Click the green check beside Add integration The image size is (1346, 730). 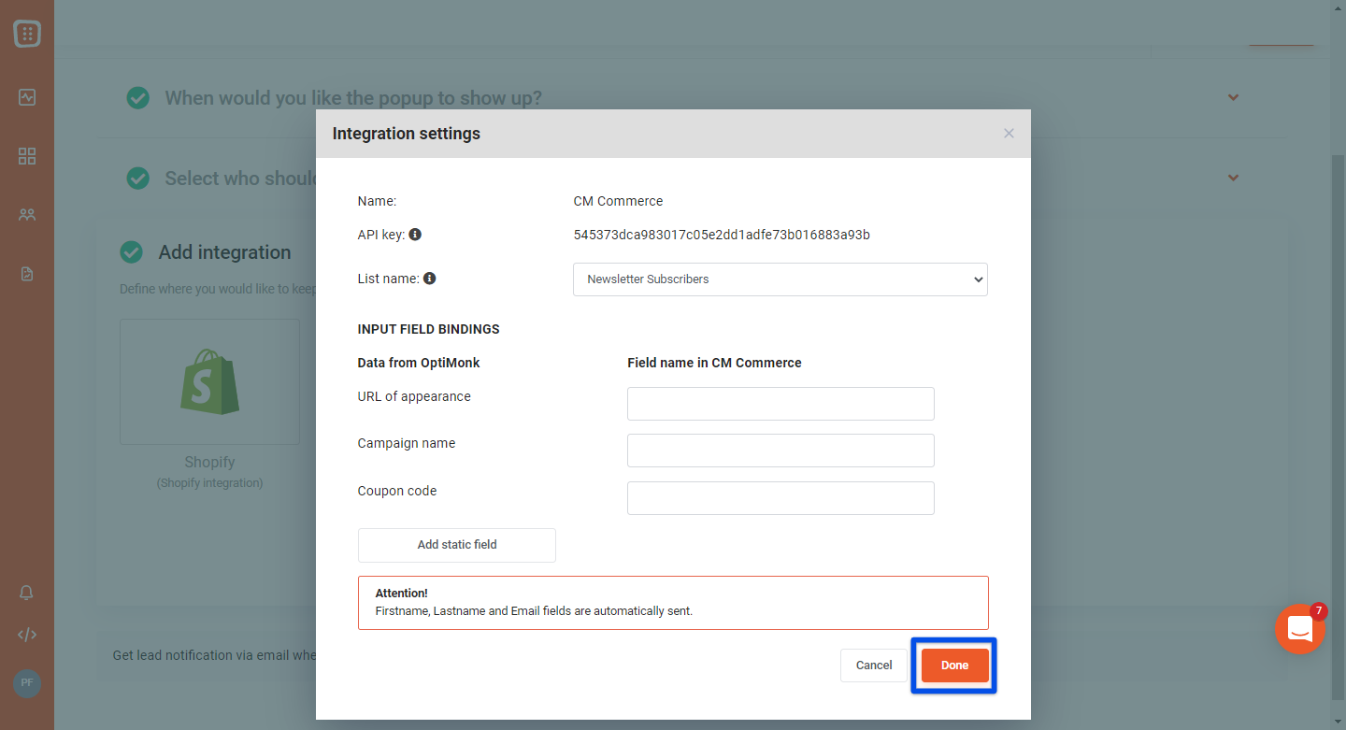[132, 252]
